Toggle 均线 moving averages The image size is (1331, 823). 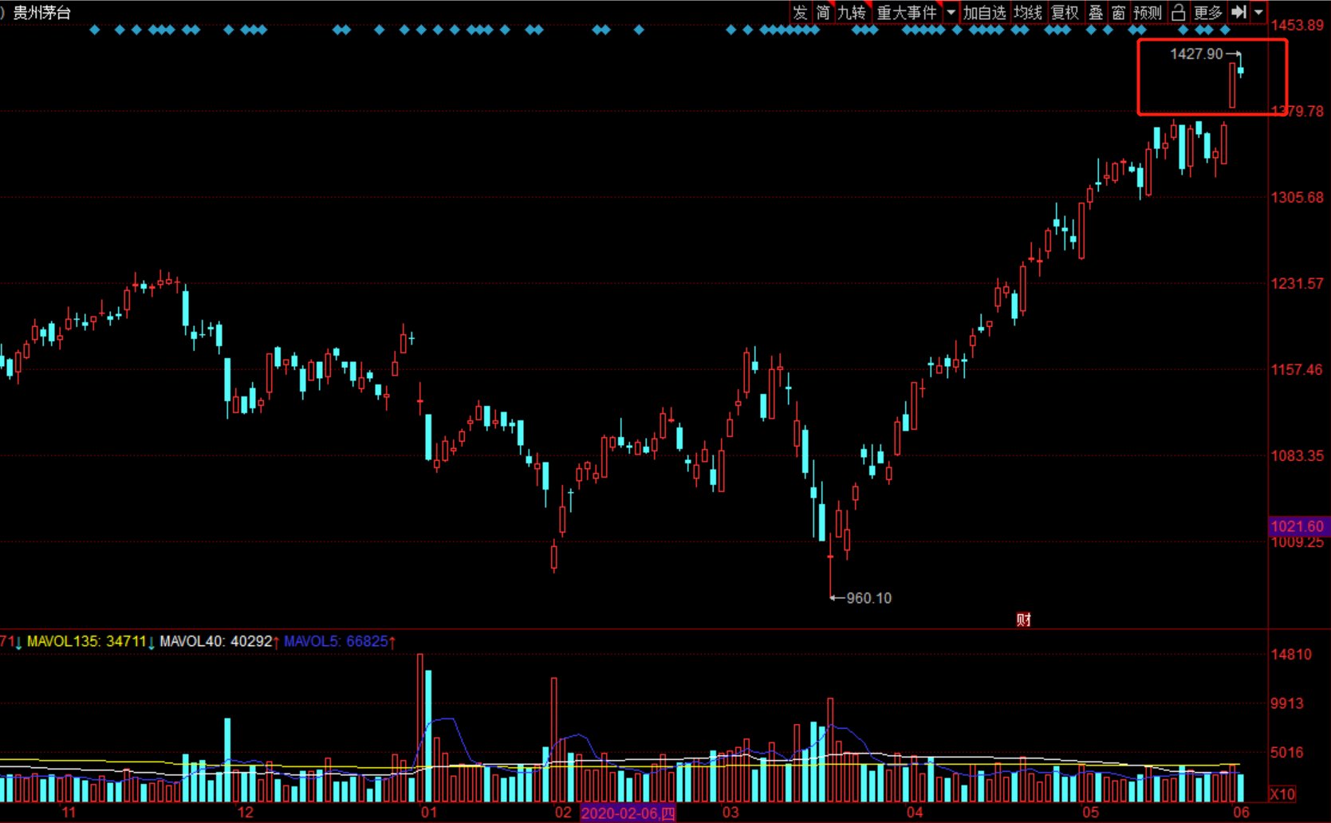pyautogui.click(x=1028, y=13)
